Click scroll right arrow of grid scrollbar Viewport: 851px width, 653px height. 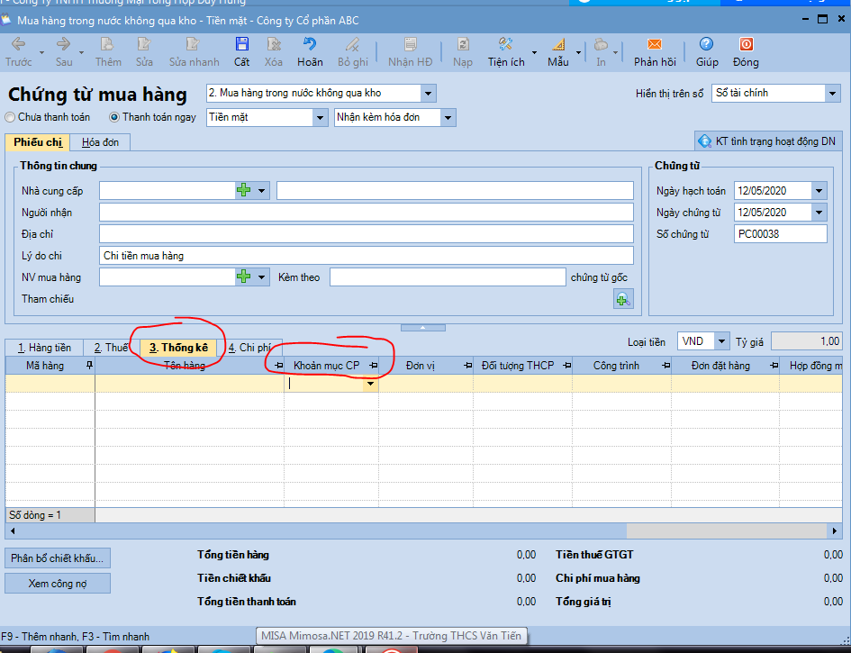point(835,531)
